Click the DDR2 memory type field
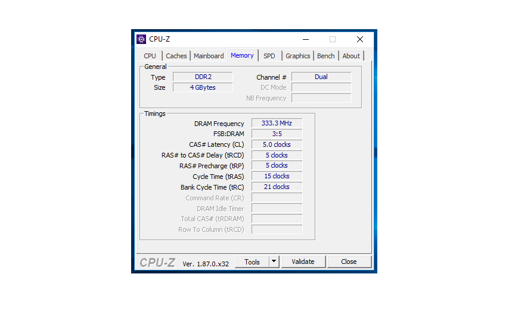515x321 pixels. pos(203,77)
